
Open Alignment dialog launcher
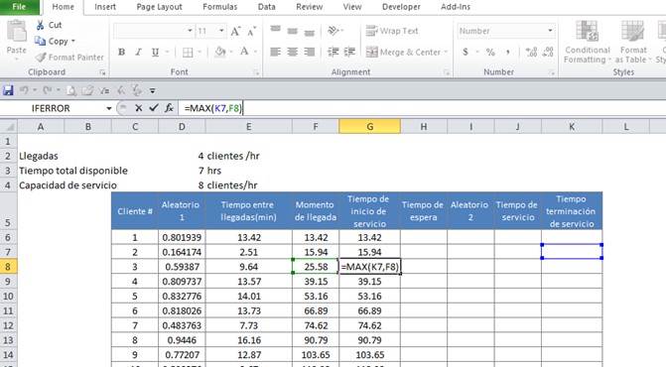(x=447, y=72)
